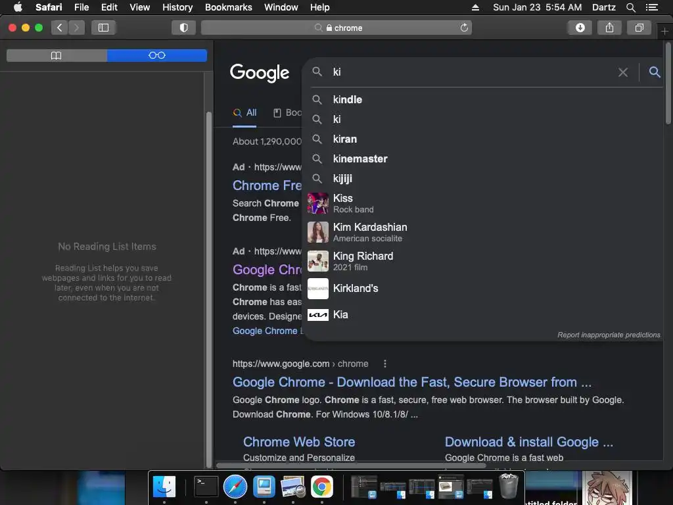This screenshot has height=505, width=673.
Task: Open the Notification Center list icon
Action: [x=652, y=7]
